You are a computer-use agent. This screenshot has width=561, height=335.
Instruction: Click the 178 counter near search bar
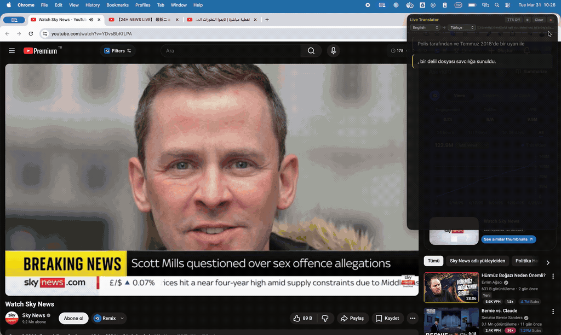[x=397, y=51]
